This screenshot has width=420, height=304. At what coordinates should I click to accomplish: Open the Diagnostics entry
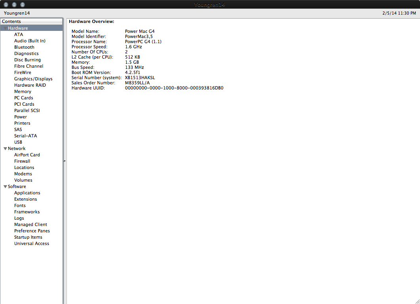26,53
